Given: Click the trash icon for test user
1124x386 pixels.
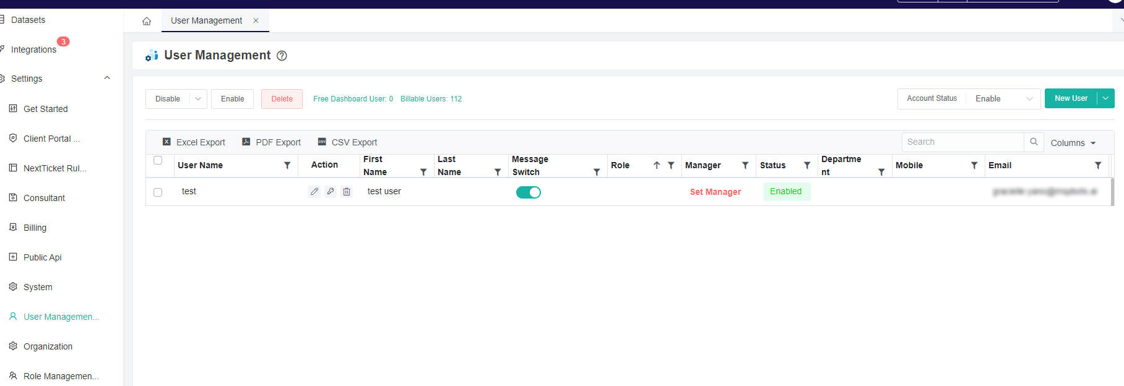Looking at the screenshot, I should click(x=347, y=192).
